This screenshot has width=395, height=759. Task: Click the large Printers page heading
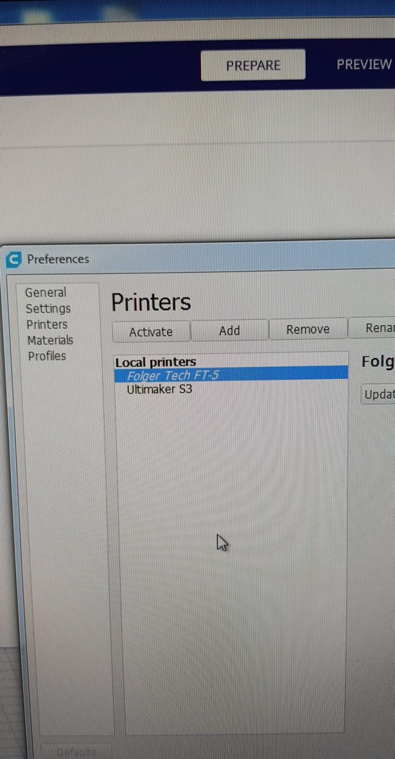click(x=151, y=302)
